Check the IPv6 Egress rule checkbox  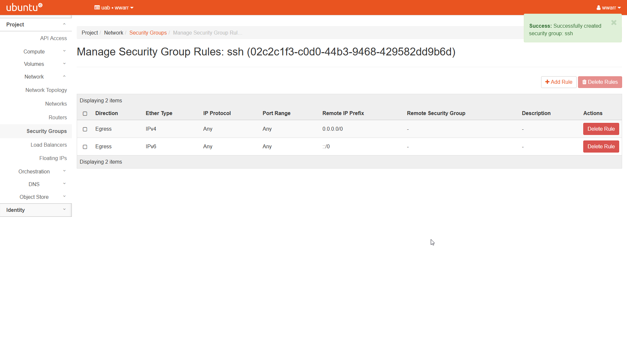tap(85, 147)
